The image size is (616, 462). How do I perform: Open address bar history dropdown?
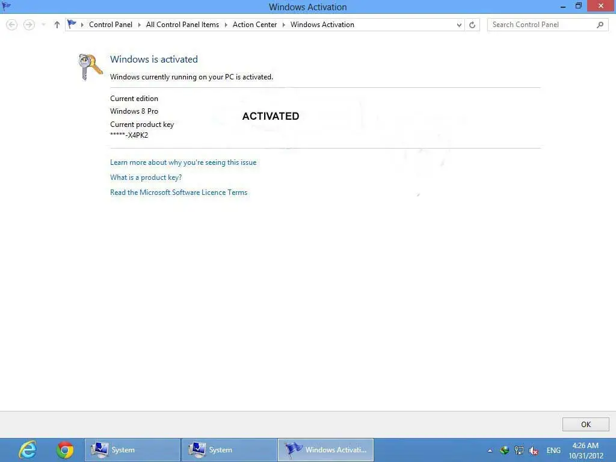tap(459, 25)
